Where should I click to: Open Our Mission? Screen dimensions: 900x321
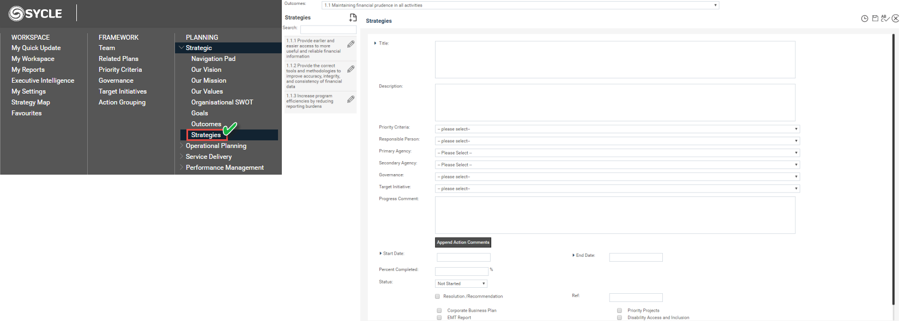click(x=209, y=81)
